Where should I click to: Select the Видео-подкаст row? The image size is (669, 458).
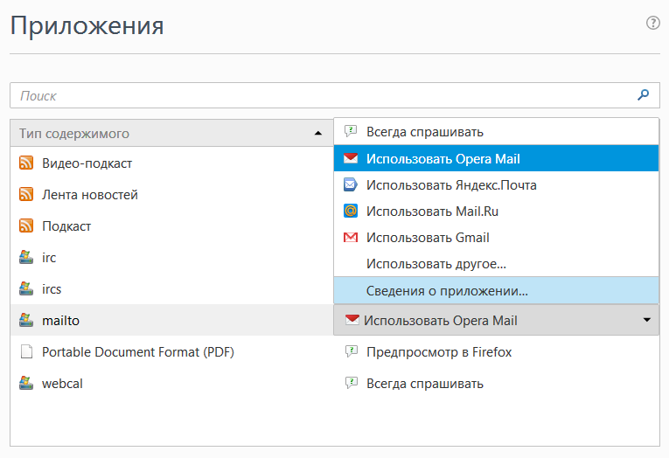coord(171,163)
